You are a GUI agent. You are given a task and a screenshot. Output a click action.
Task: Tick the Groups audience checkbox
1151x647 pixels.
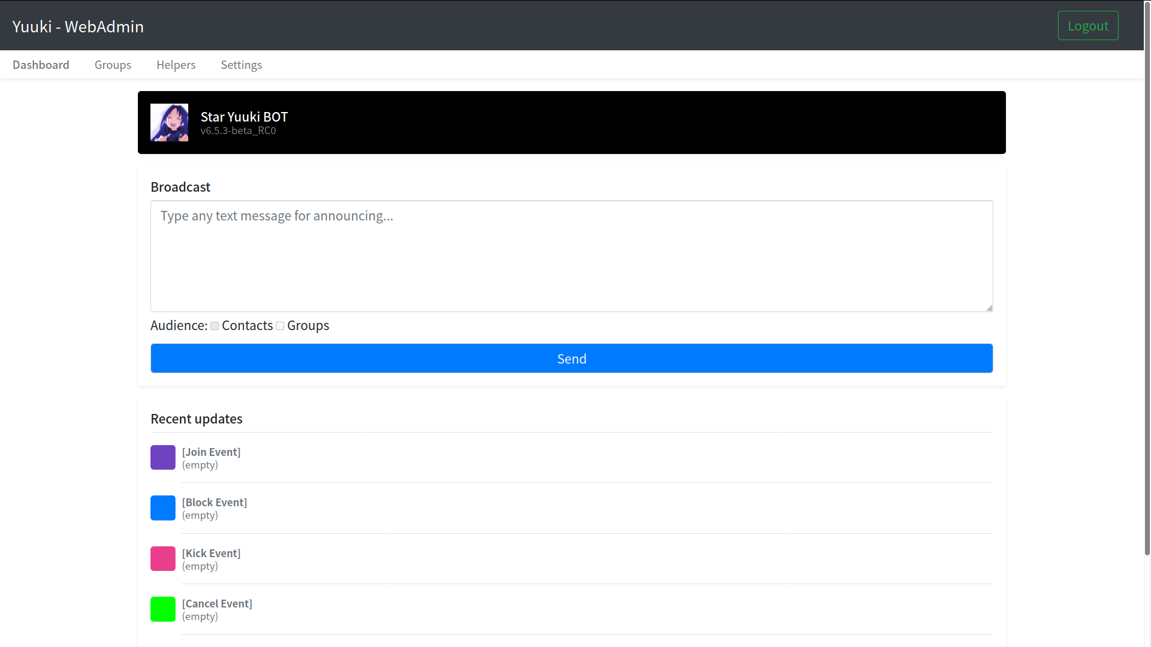(x=280, y=326)
